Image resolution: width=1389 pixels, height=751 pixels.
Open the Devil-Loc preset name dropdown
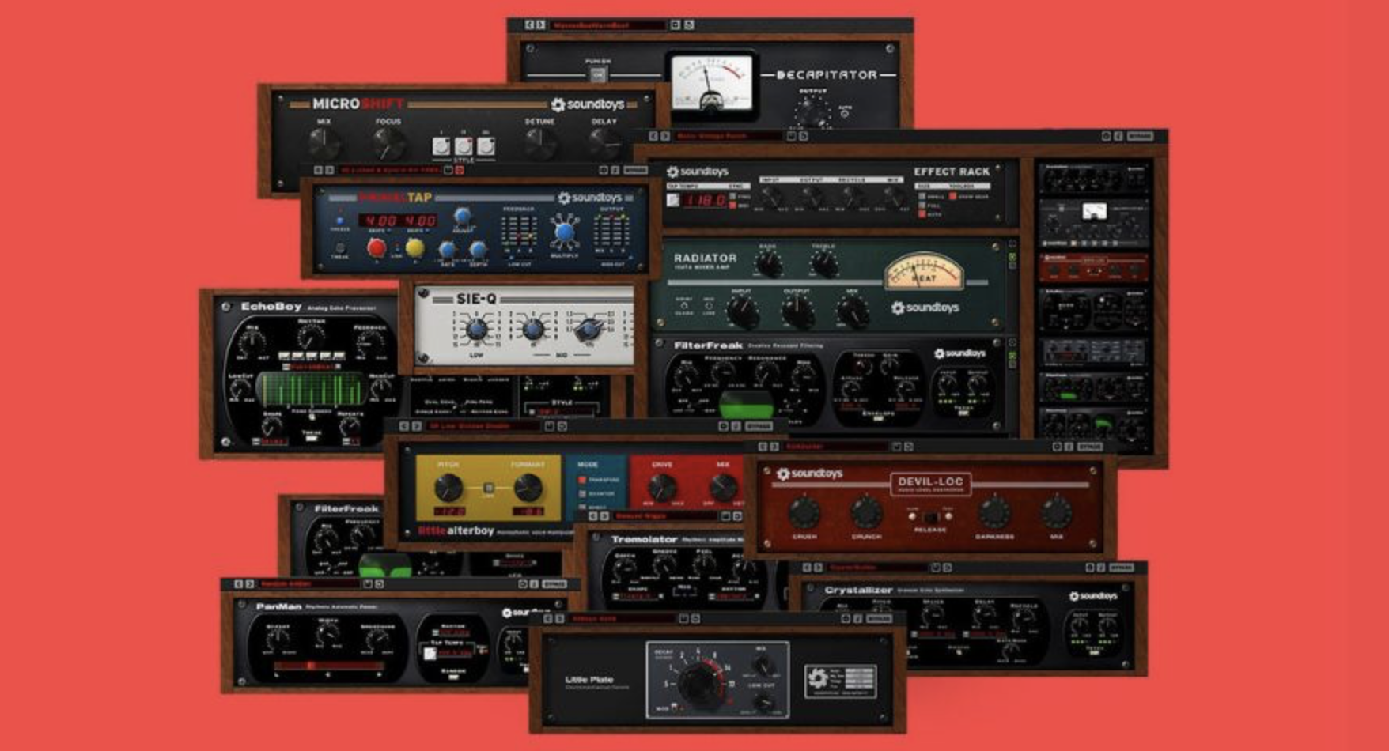coord(835,447)
